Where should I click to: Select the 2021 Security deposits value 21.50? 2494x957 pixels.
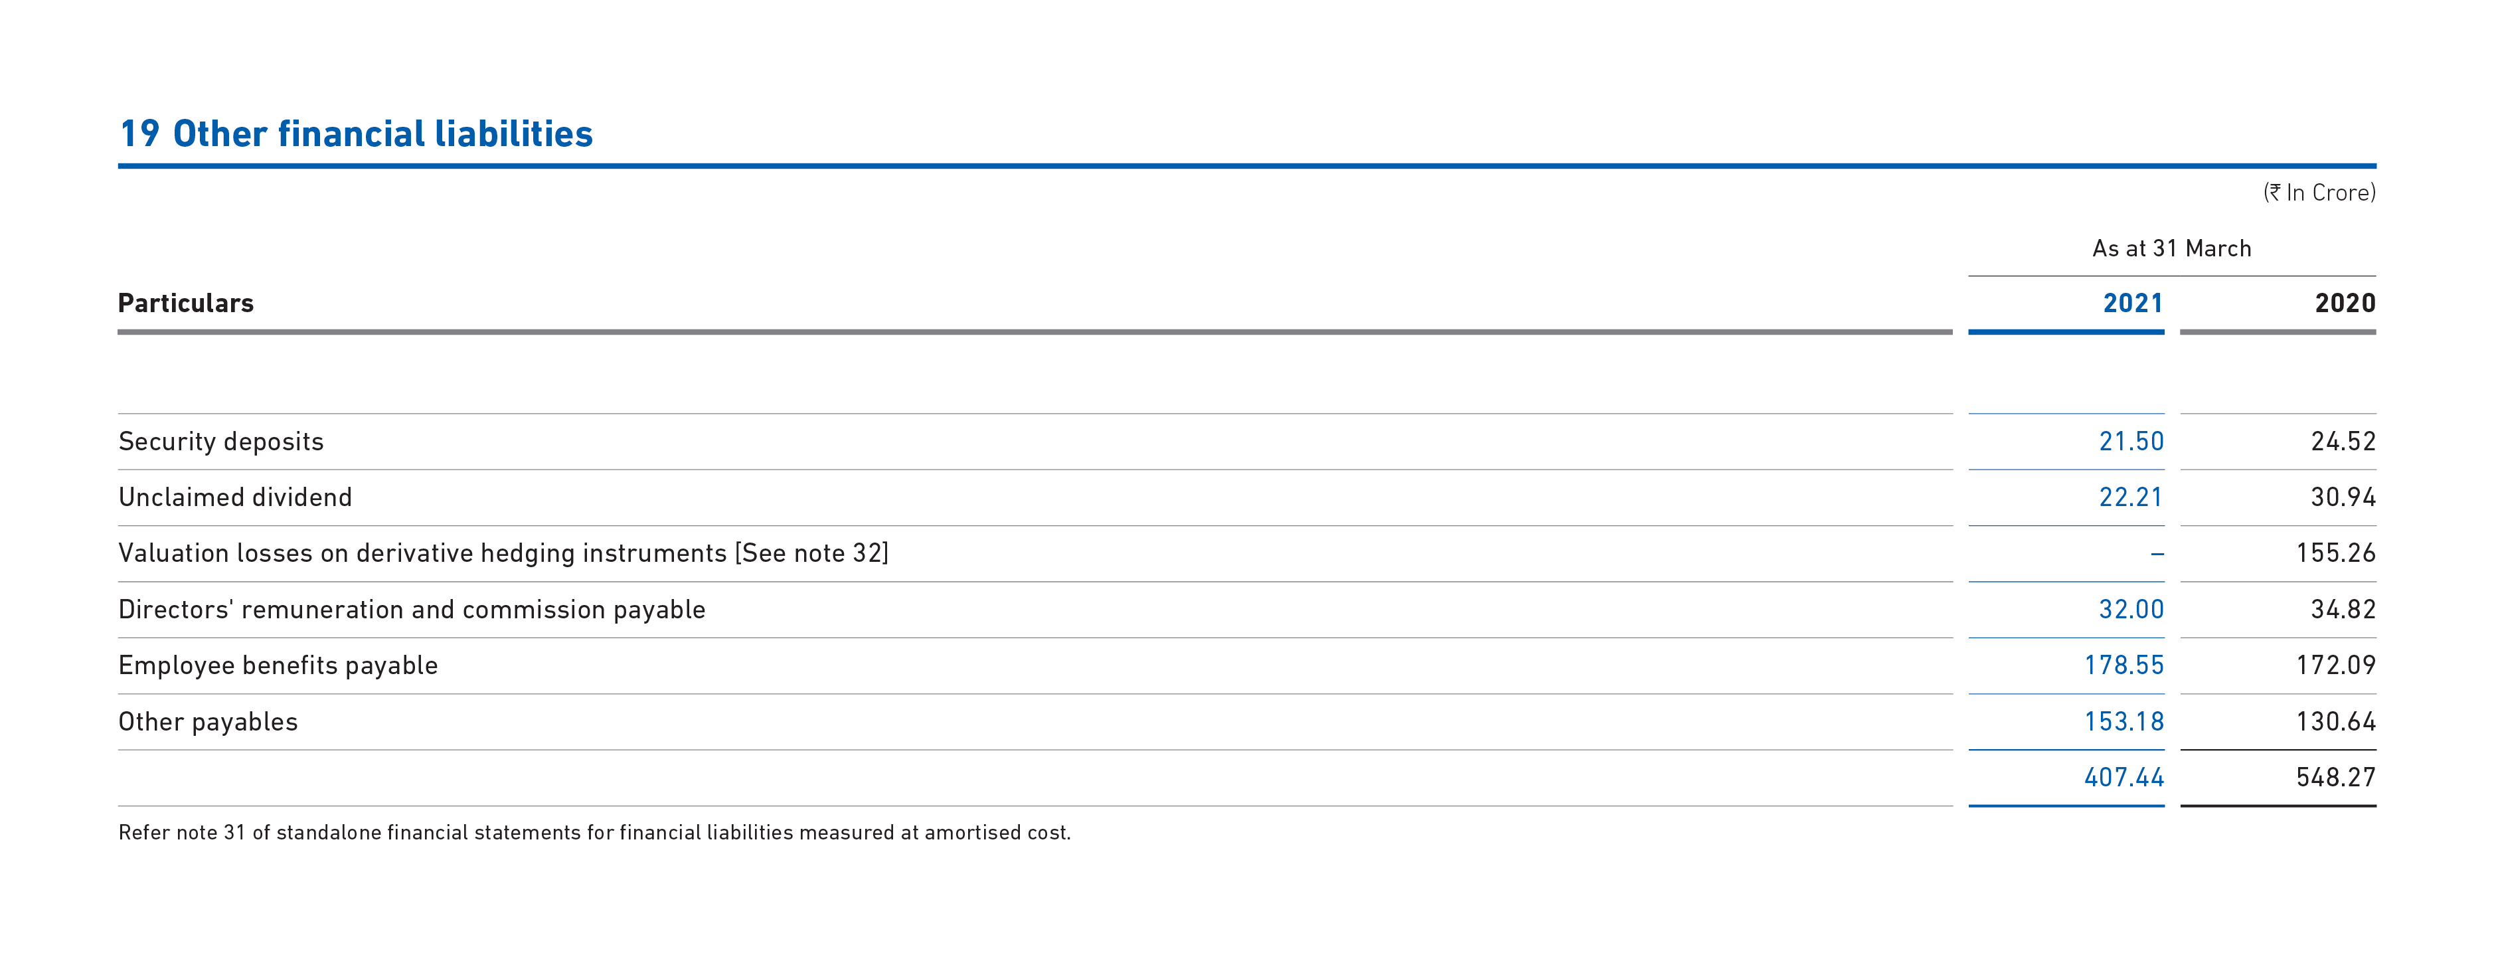(2130, 442)
